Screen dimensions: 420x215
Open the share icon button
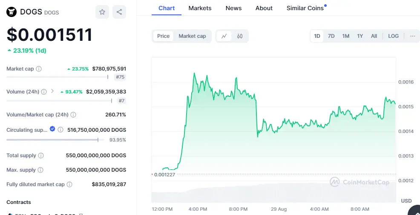click(119, 12)
